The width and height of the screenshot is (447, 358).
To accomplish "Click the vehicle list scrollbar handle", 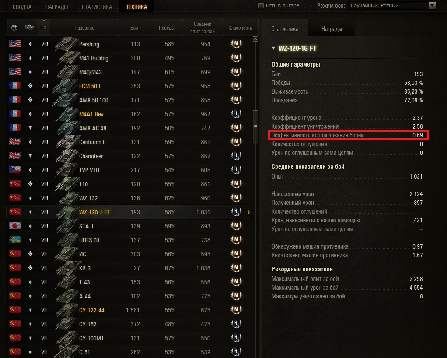I will pos(255,126).
